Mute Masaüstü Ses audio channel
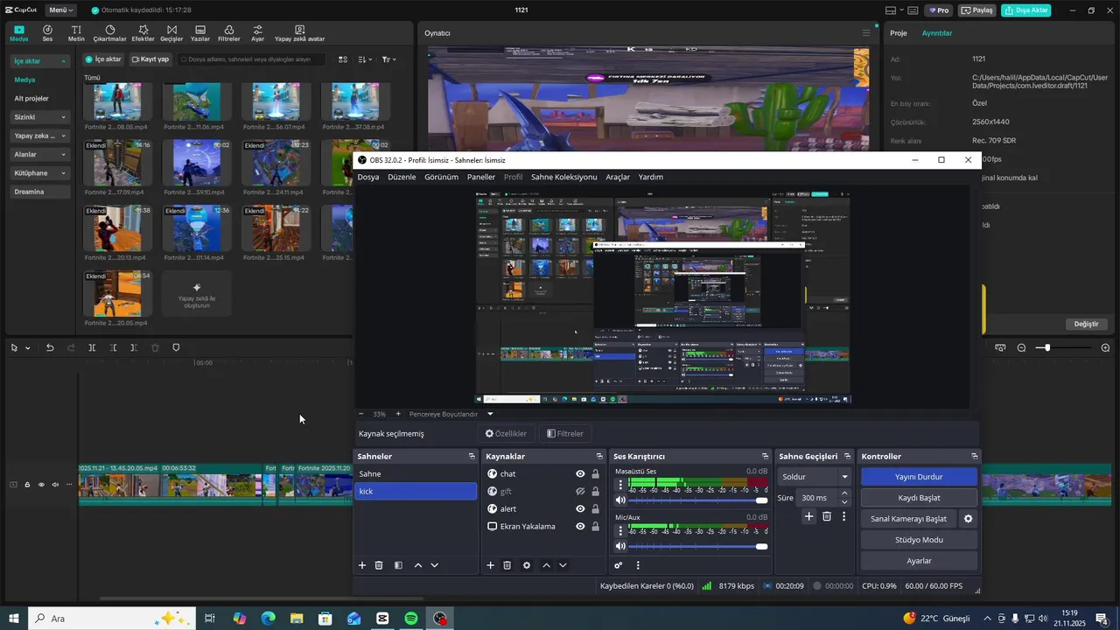The image size is (1120, 630). click(x=620, y=500)
